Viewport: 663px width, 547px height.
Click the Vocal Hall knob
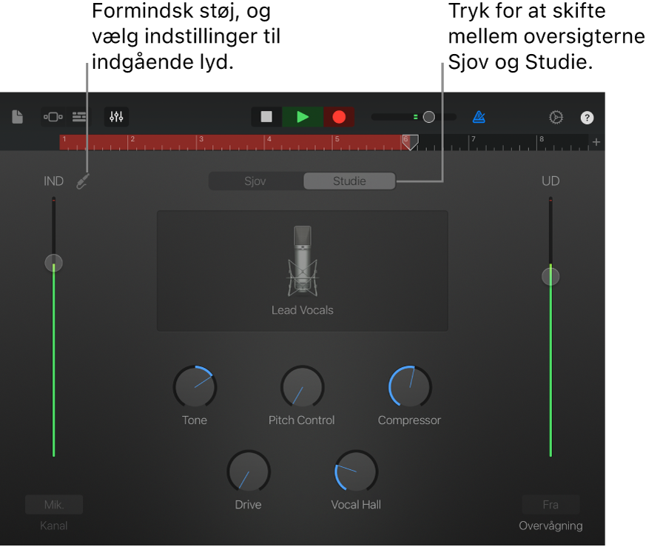356,472
